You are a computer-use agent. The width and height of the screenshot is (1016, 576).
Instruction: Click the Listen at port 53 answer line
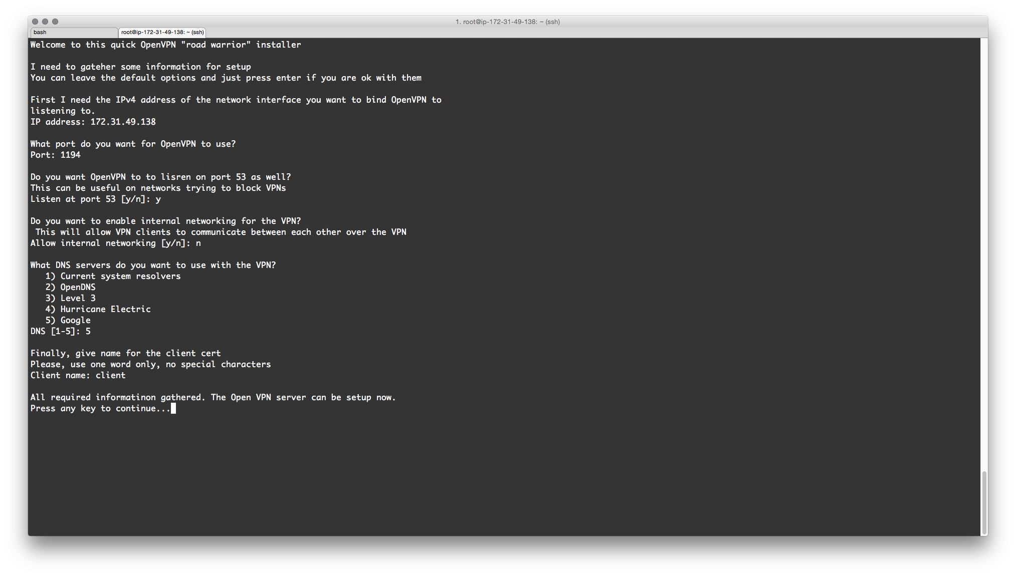96,199
